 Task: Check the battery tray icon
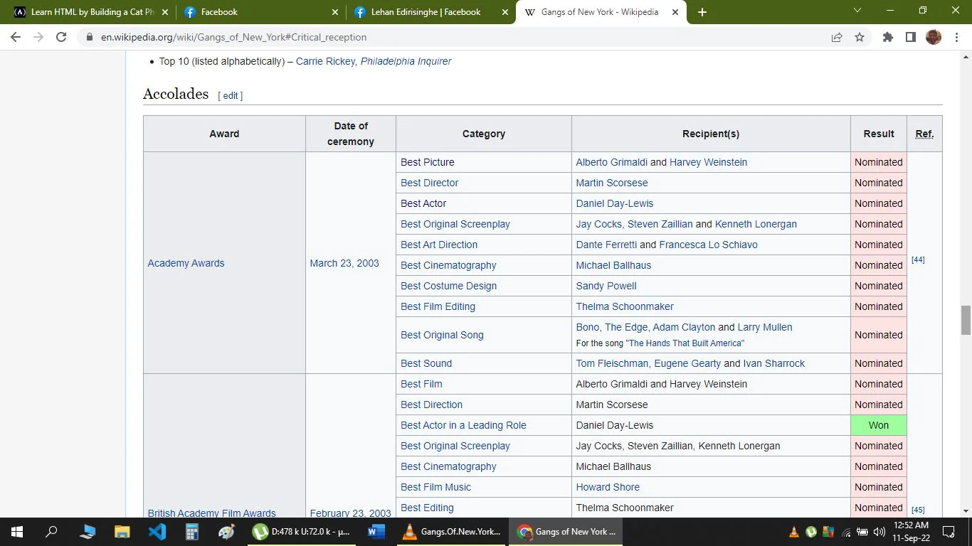point(862,532)
